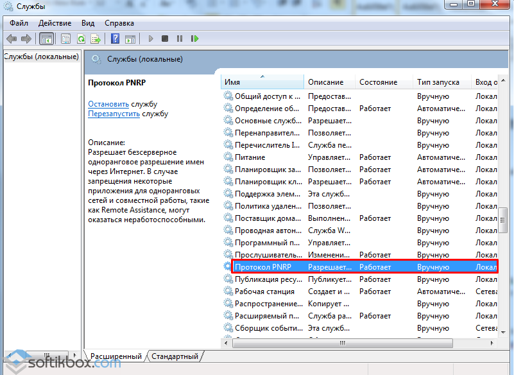Screen dimensions: 514x375
Task: Open the Действие menu
Action: pyautogui.click(x=55, y=23)
